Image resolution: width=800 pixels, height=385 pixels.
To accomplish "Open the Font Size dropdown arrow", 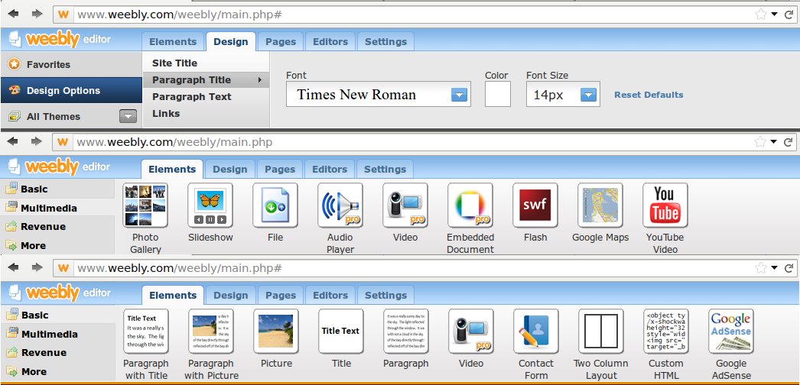I will [x=589, y=95].
